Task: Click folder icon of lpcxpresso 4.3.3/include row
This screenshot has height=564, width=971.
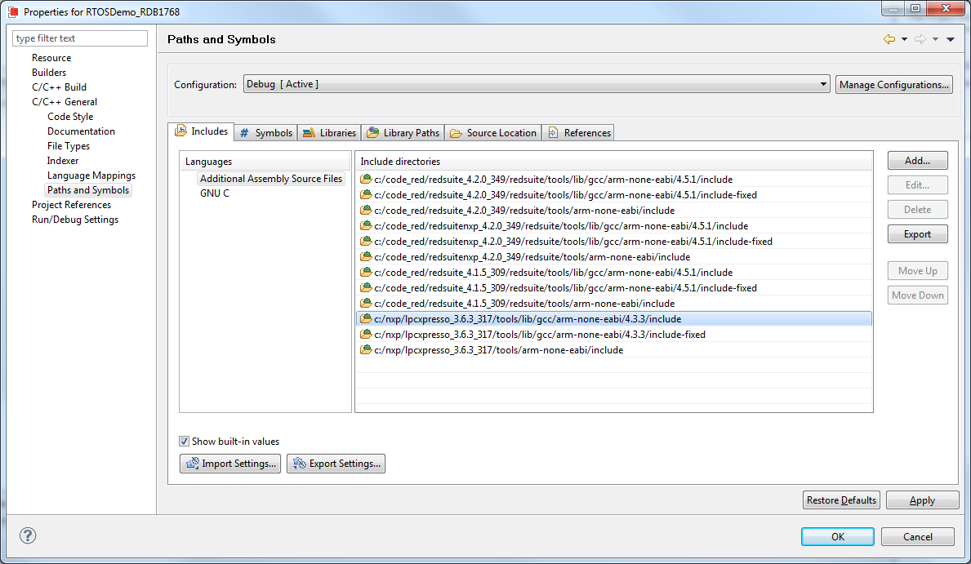Action: click(366, 318)
